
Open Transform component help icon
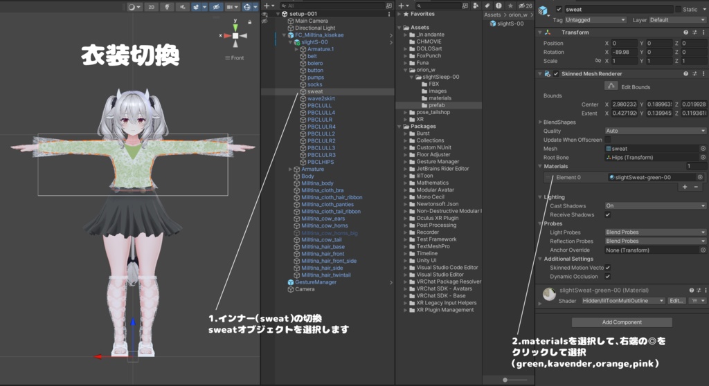686,33
